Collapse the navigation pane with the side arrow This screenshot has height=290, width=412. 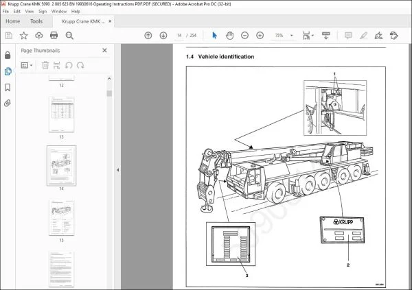click(x=117, y=170)
